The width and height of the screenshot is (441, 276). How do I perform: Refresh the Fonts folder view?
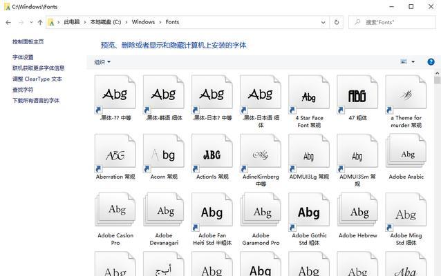tap(337, 22)
